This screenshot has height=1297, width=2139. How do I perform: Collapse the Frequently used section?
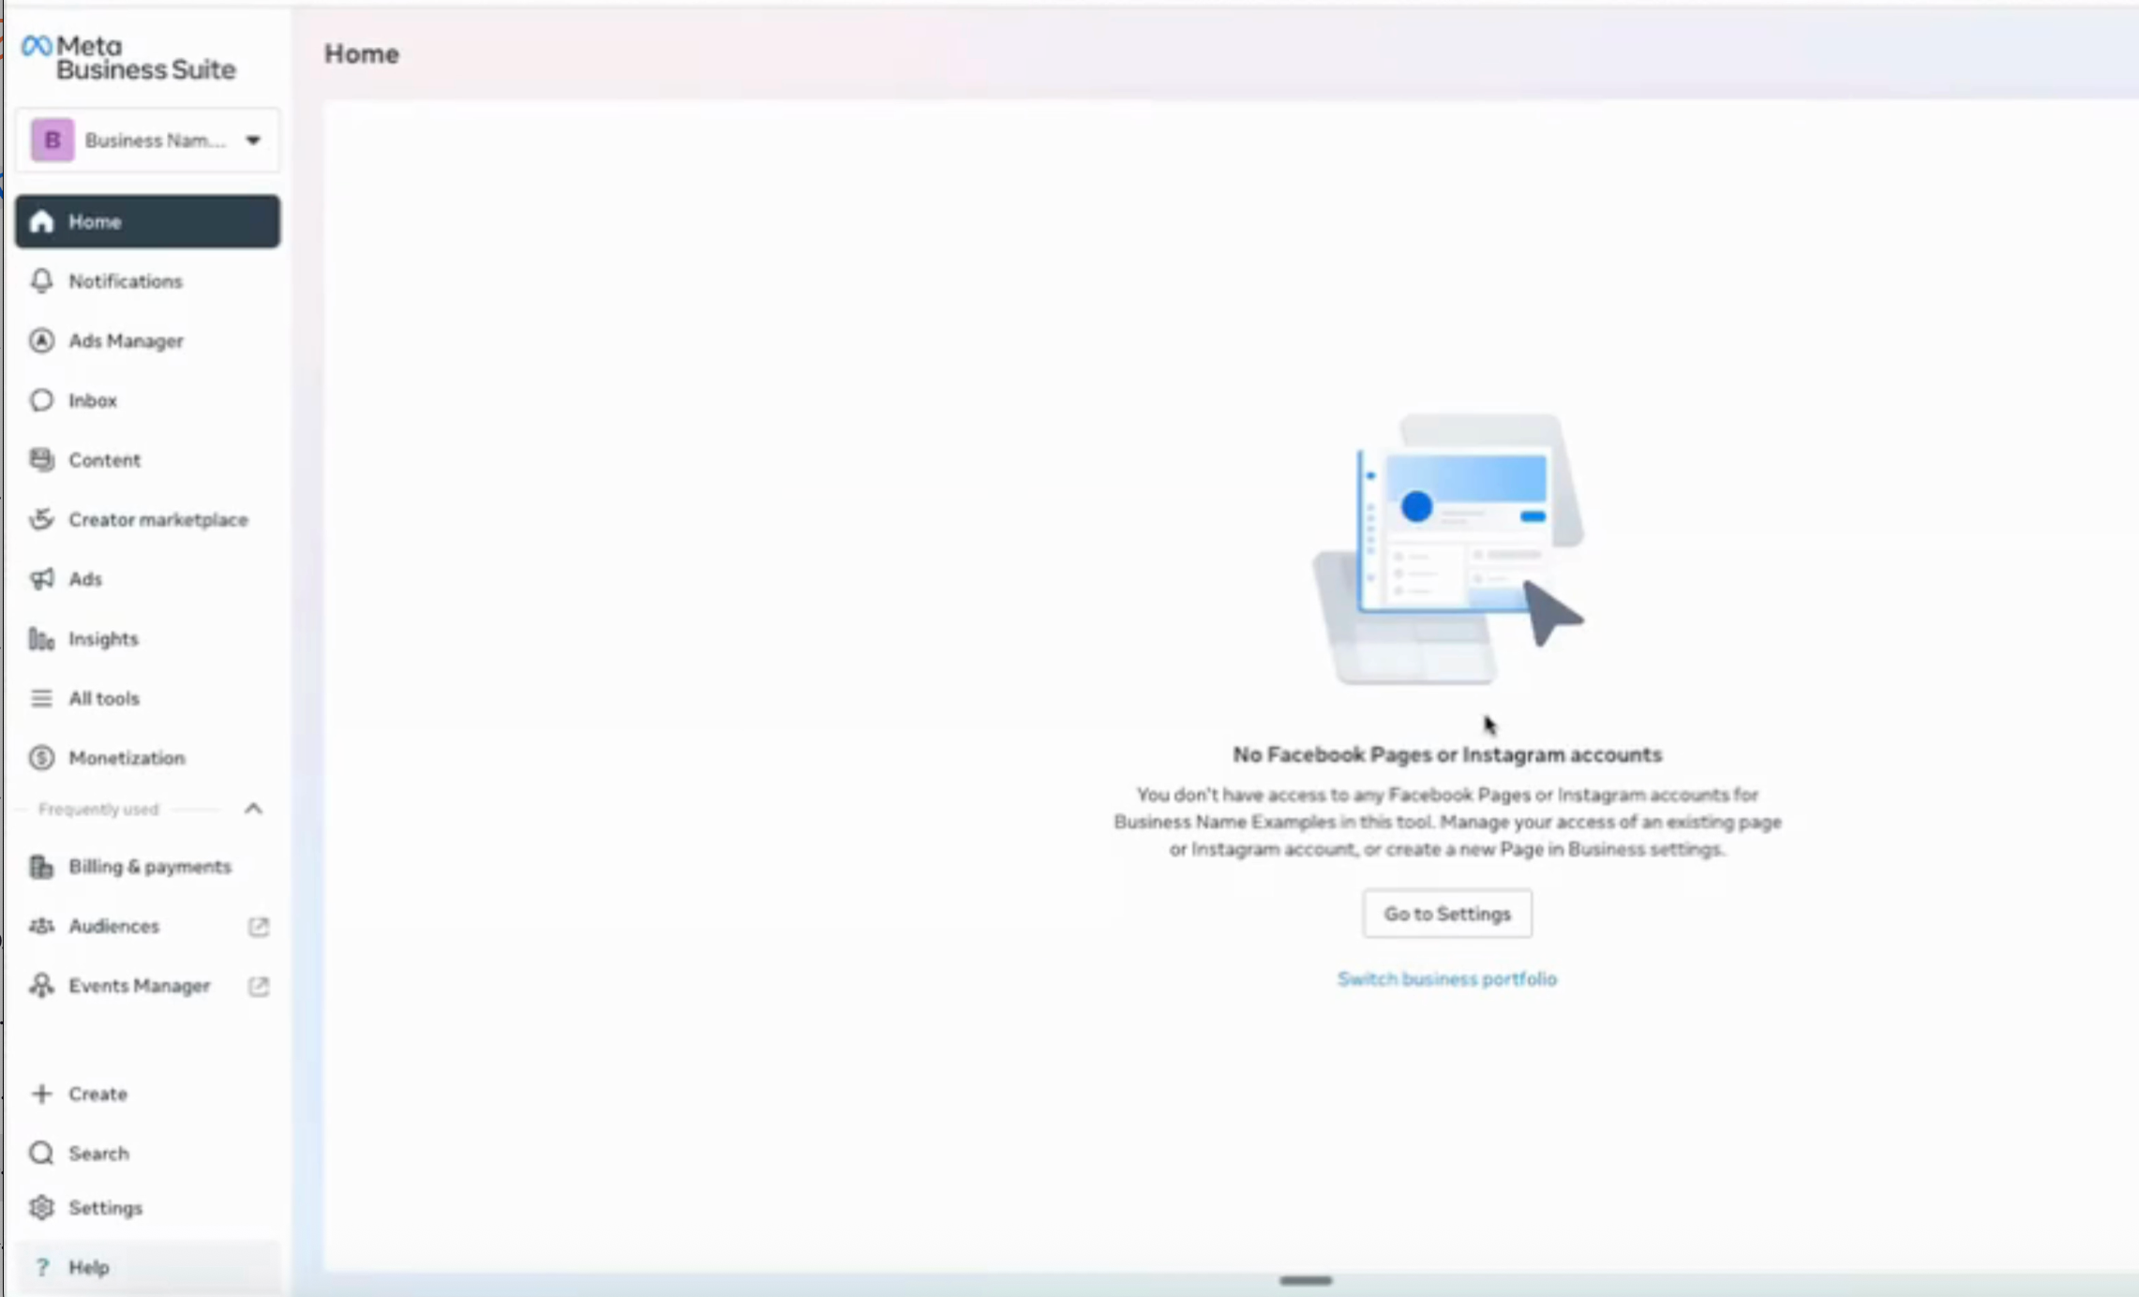253,809
